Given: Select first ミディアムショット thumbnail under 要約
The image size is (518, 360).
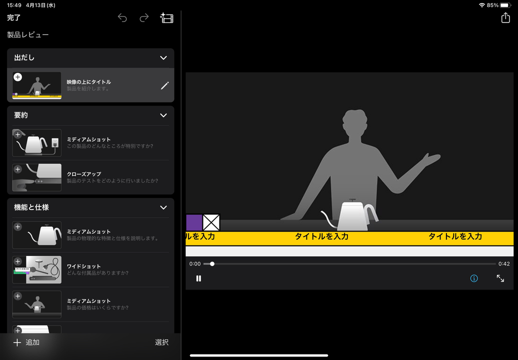Looking at the screenshot, I should coord(36,142).
